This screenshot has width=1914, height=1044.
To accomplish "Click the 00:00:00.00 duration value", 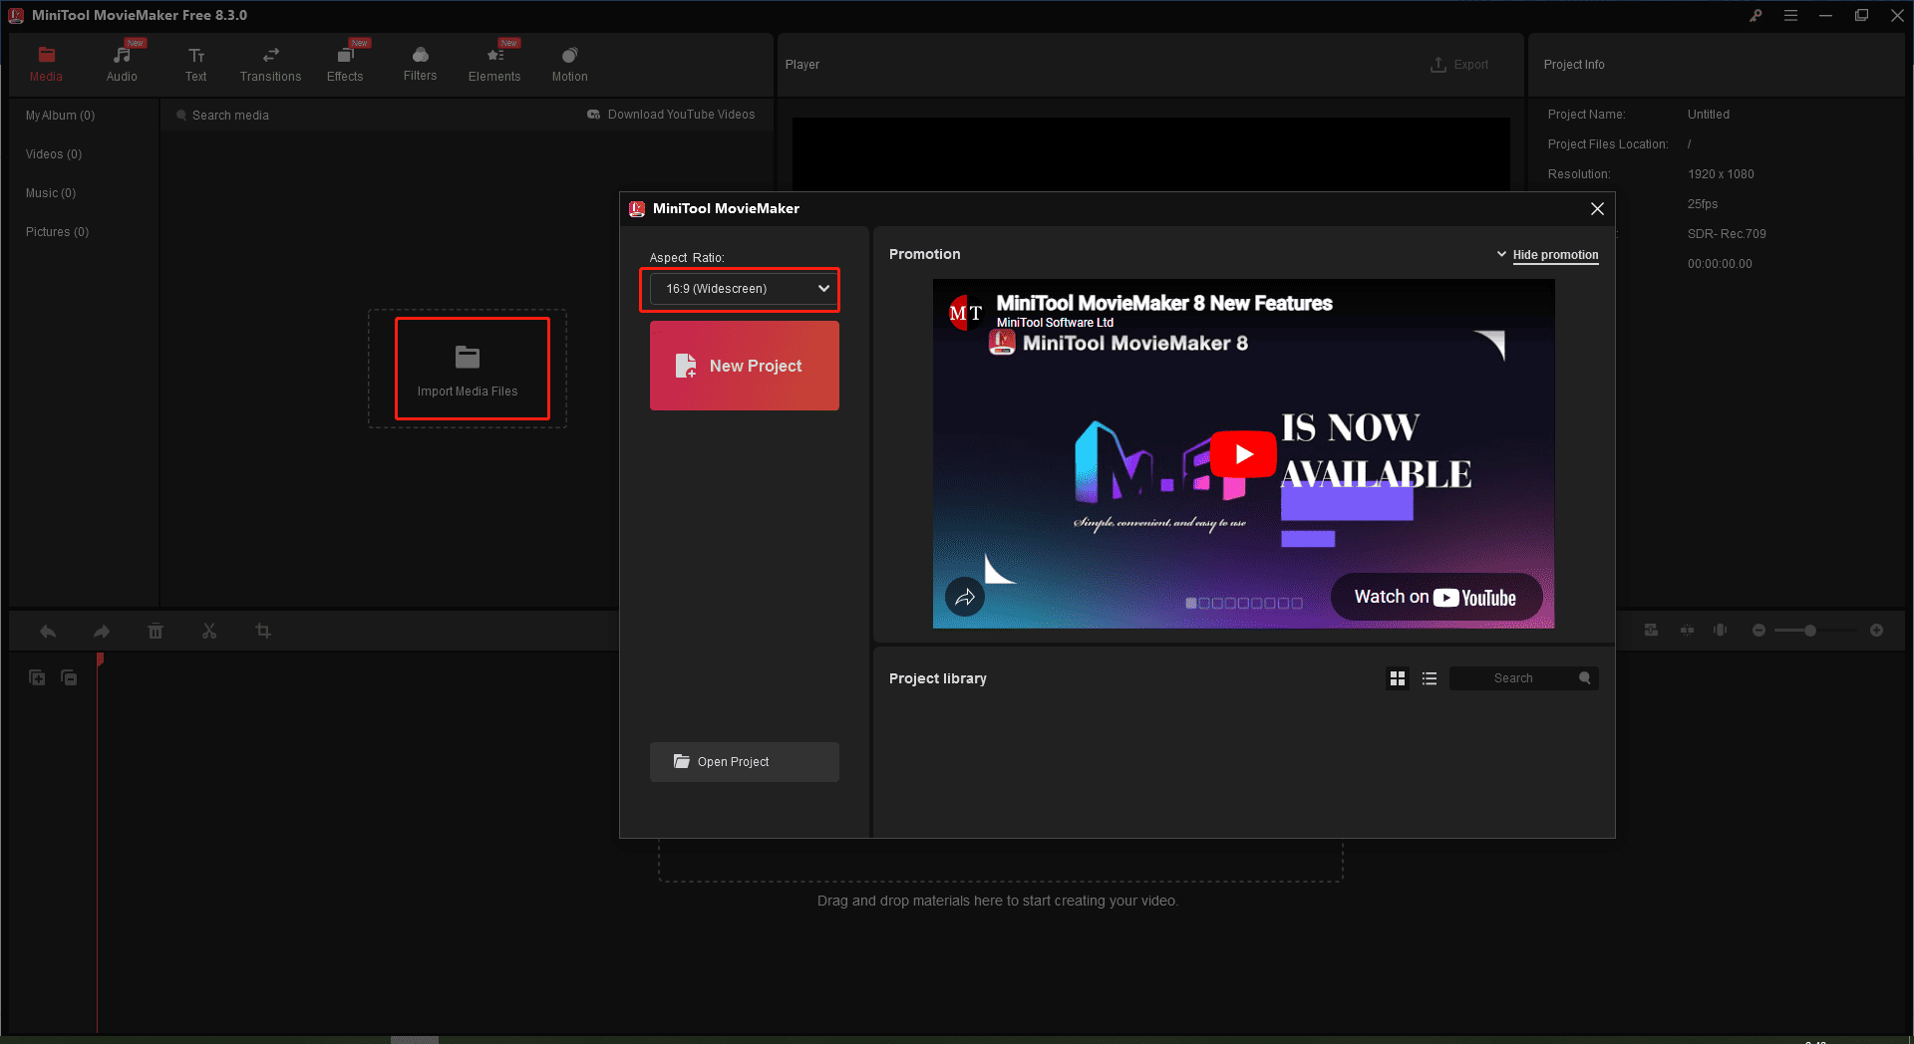I will 1720,264.
